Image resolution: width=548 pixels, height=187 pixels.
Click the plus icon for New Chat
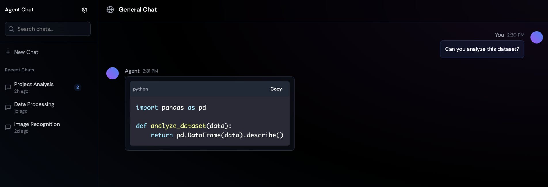(x=8, y=52)
